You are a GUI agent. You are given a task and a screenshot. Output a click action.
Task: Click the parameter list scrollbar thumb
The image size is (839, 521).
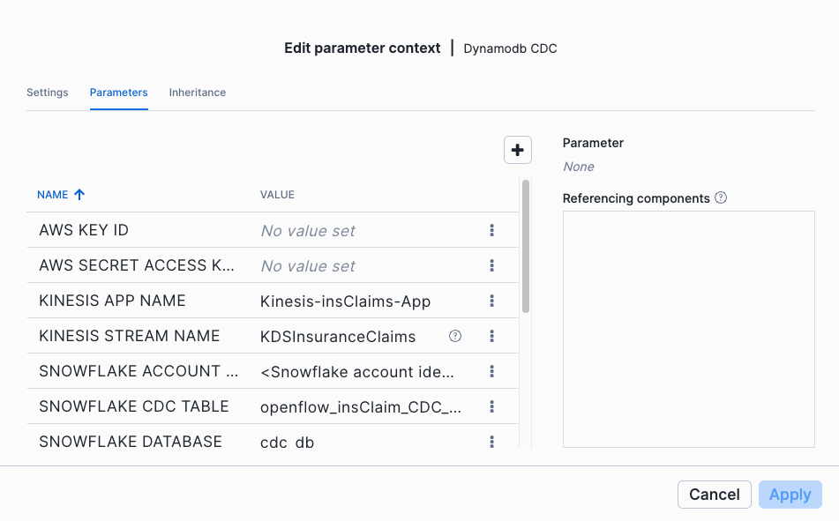[x=526, y=246]
